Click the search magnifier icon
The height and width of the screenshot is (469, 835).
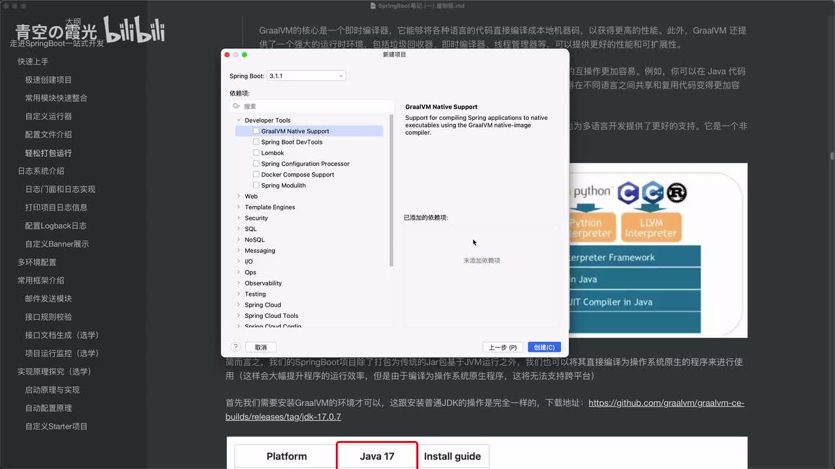[236, 106]
